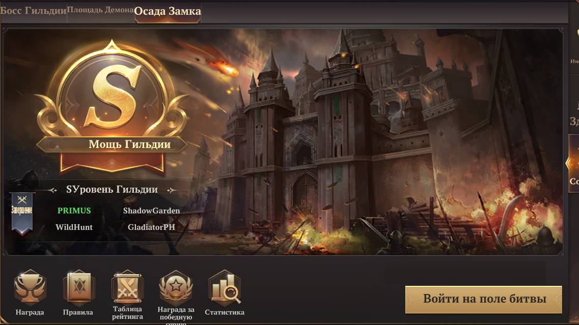Go to previous guild level with left arrow

pos(53,190)
